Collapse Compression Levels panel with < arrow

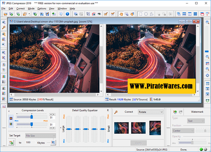click(x=9, y=111)
